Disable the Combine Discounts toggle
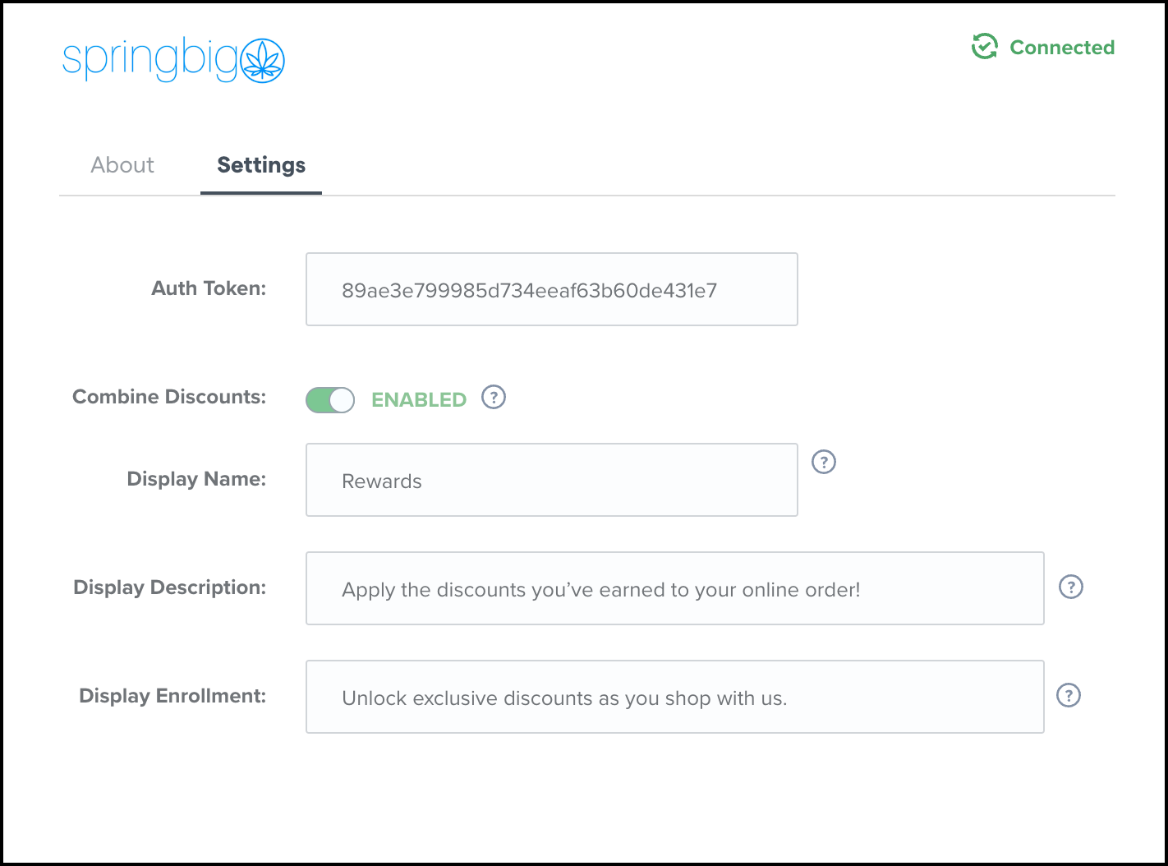The width and height of the screenshot is (1168, 866). [329, 399]
